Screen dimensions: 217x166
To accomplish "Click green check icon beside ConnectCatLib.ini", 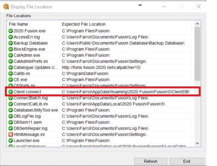I will [x=11, y=104].
